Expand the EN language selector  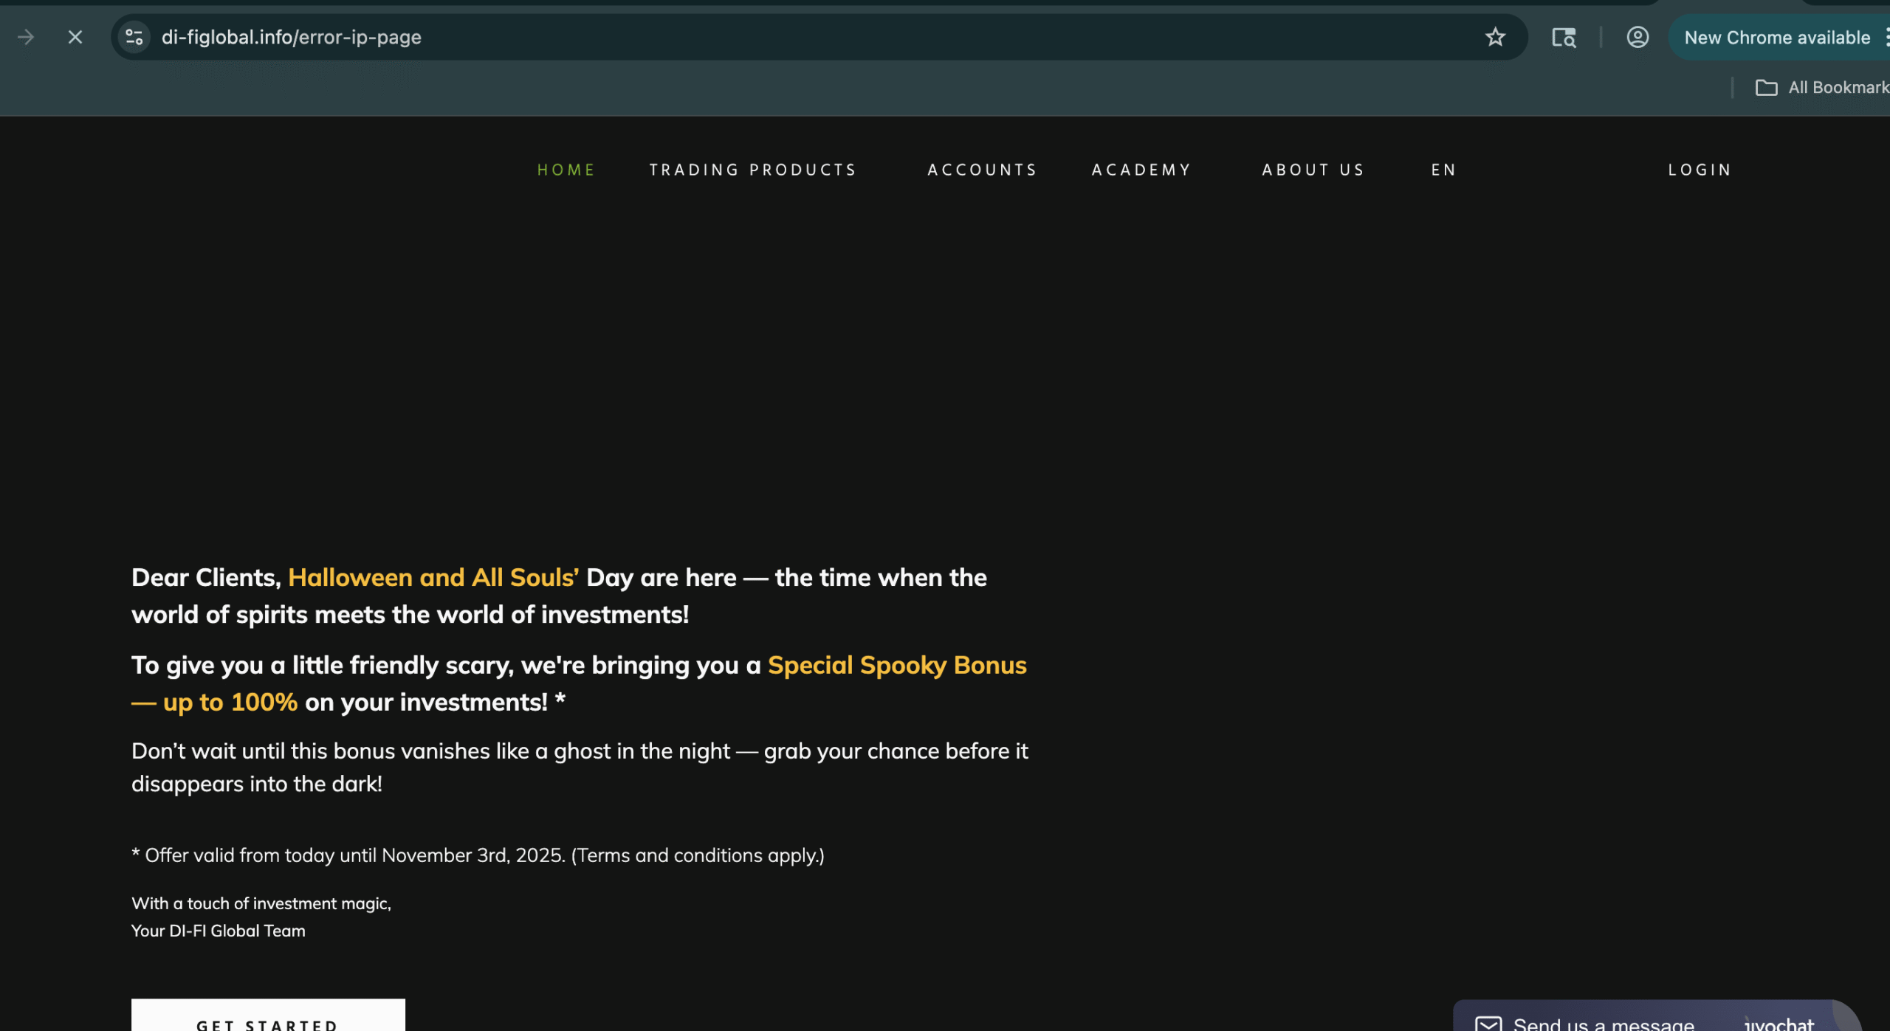(1443, 170)
